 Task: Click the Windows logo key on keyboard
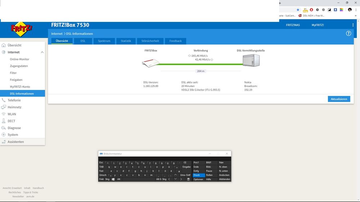[x=113, y=179]
